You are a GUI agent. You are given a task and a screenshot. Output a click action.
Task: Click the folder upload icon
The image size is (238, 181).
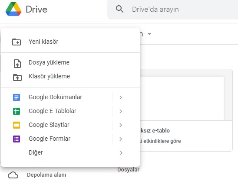17,78
